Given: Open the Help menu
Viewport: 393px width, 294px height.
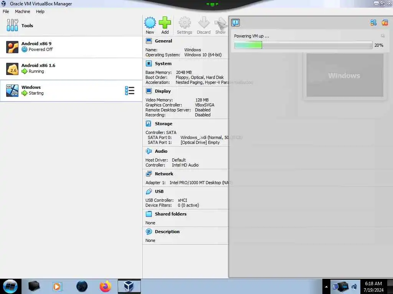Looking at the screenshot, I should (40, 11).
